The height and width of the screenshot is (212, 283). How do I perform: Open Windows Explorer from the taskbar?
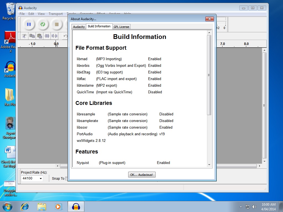click(x=41, y=206)
